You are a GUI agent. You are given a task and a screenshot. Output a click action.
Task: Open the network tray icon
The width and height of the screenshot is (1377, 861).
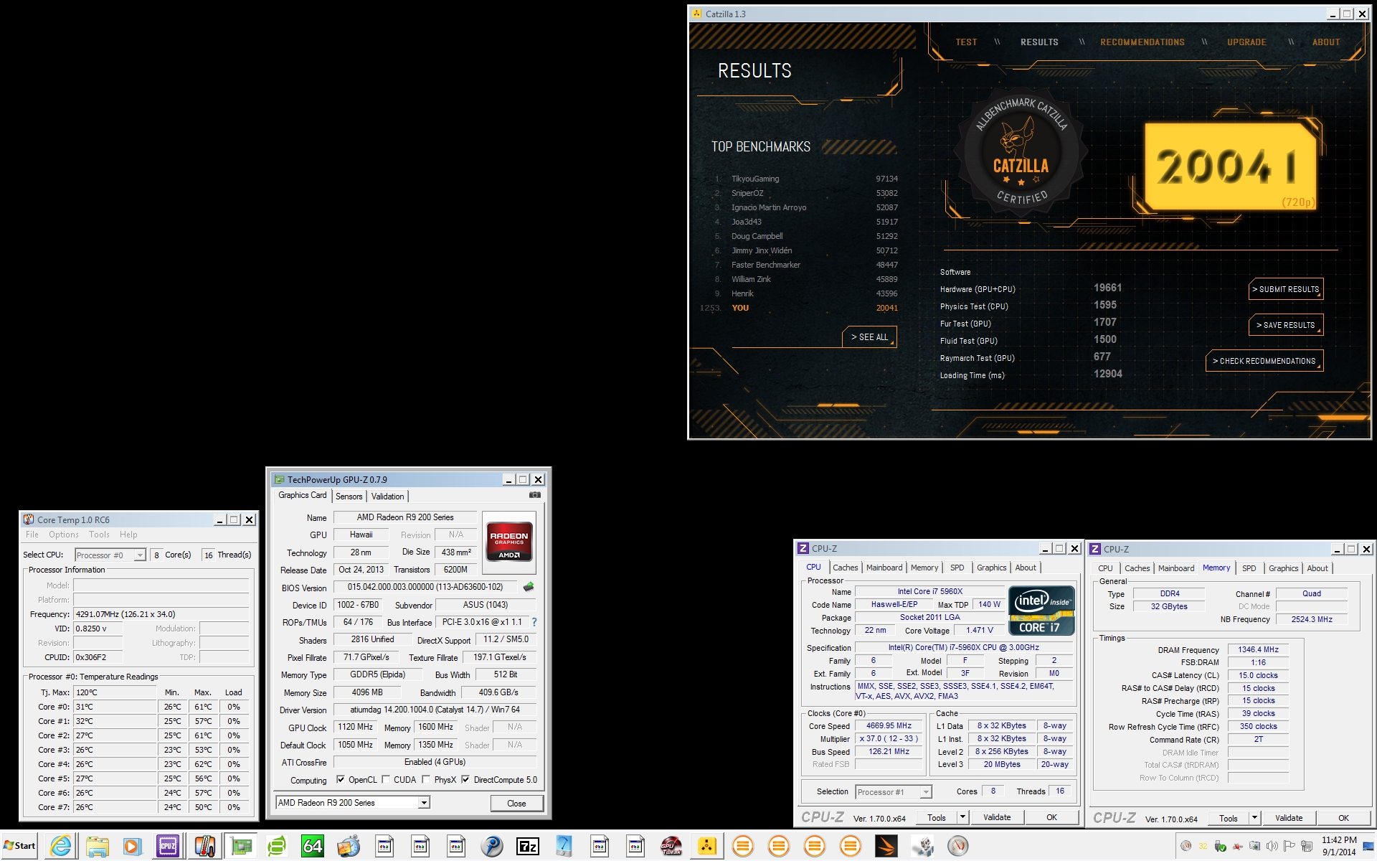tap(1306, 845)
